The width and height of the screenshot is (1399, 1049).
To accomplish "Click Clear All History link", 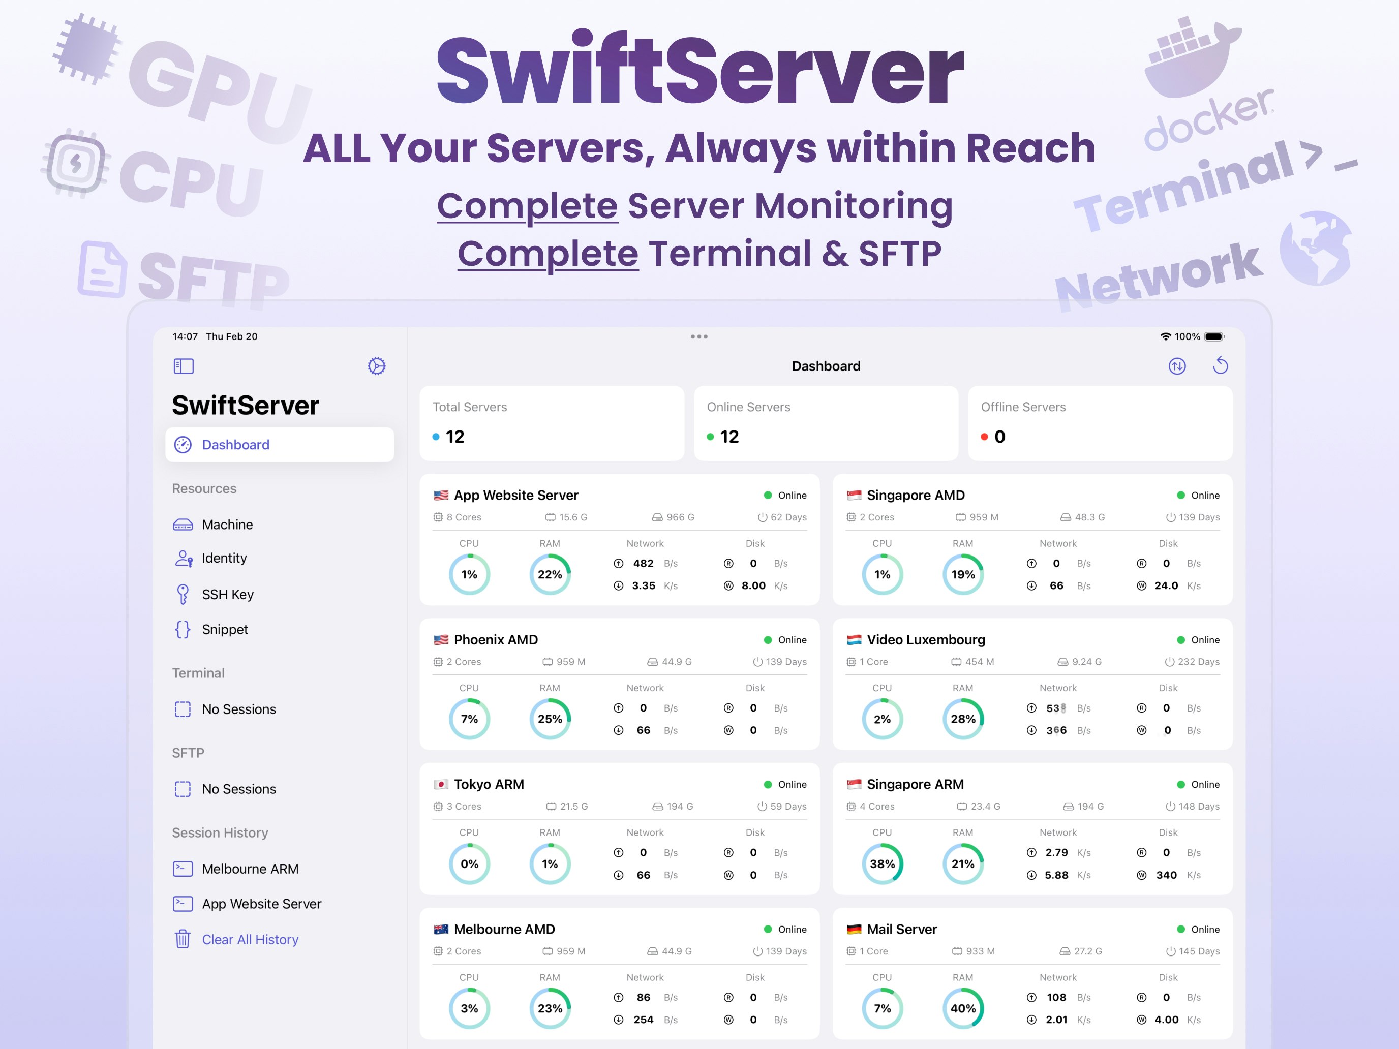I will tap(250, 940).
